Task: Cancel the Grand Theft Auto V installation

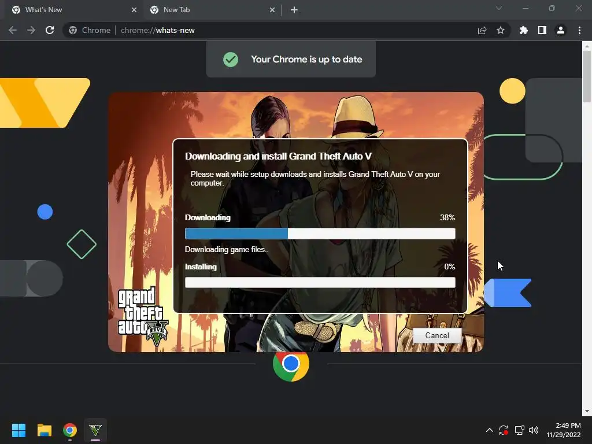Action: pos(437,335)
